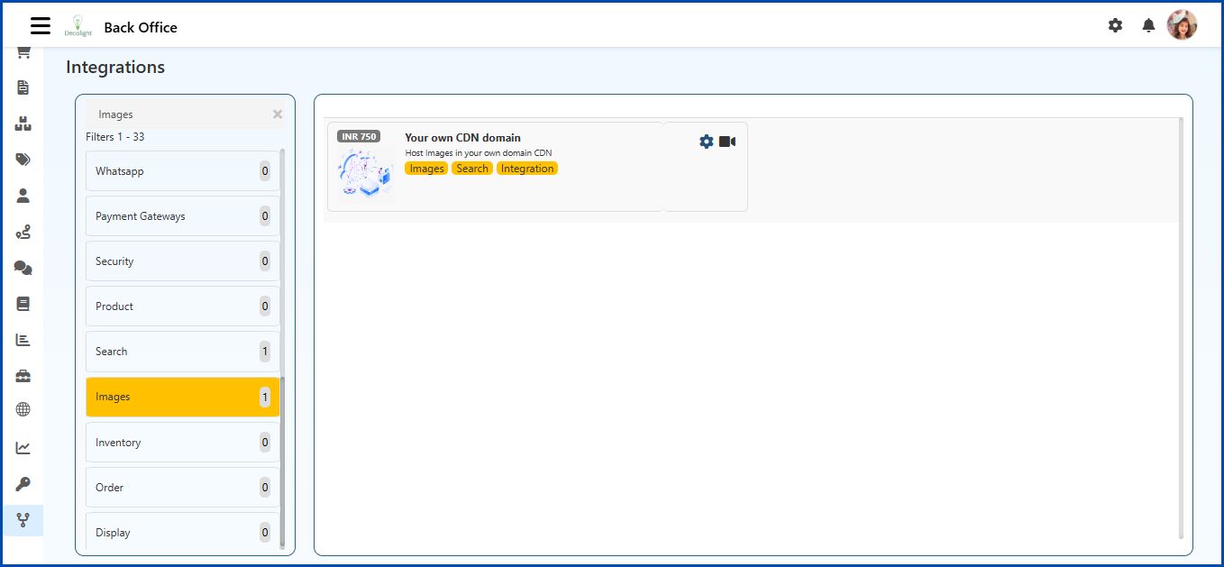The width and height of the screenshot is (1224, 567).
Task: Open settings gear on CDN domain card
Action: click(706, 141)
